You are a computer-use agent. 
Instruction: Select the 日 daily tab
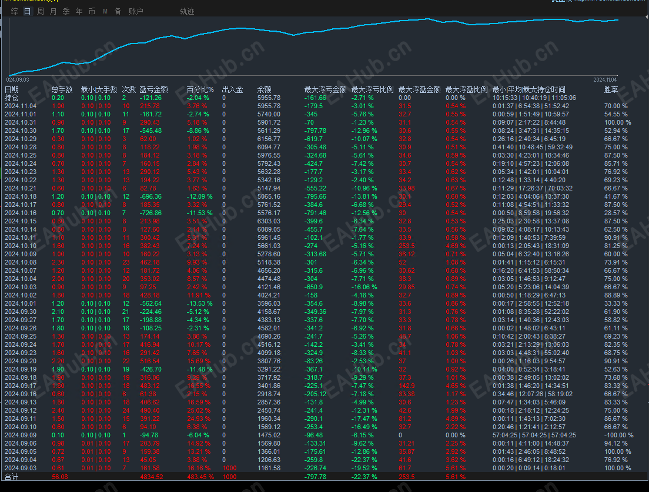pyautogui.click(x=27, y=11)
